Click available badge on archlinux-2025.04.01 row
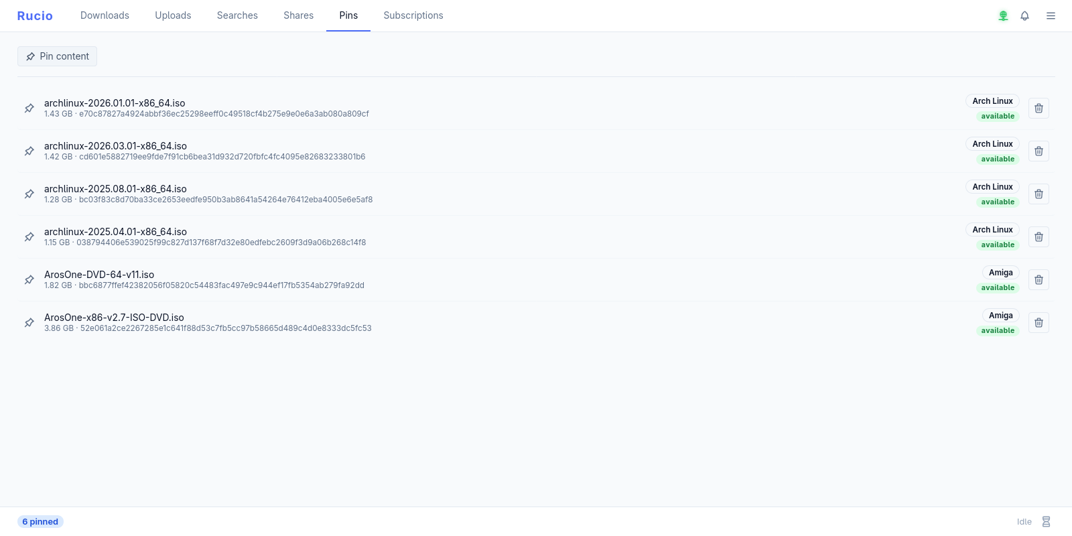1072x536 pixels. coord(998,245)
